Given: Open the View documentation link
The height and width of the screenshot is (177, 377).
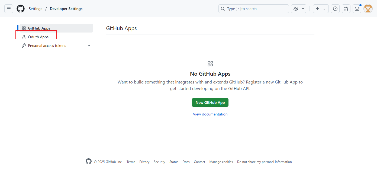Looking at the screenshot, I should point(210,114).
